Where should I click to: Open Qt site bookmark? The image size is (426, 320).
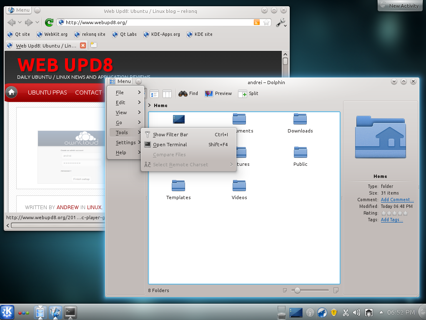tap(19, 34)
